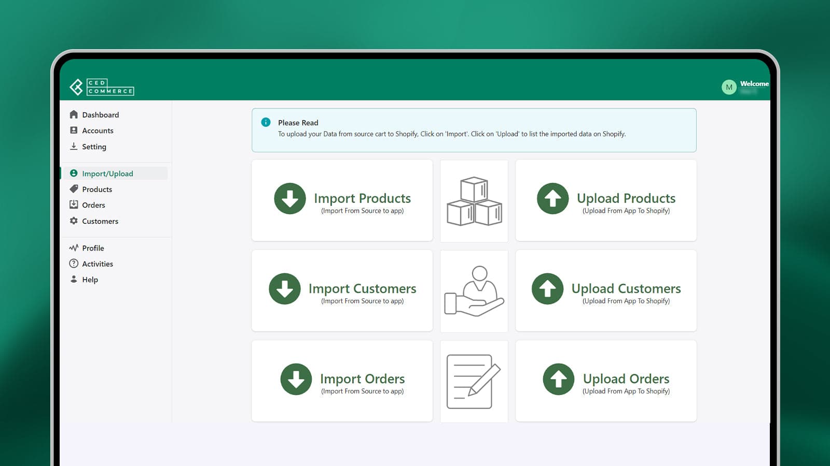Screen dimensions: 830x466
Task: Select Profile from the sidebar
Action: (x=93, y=248)
